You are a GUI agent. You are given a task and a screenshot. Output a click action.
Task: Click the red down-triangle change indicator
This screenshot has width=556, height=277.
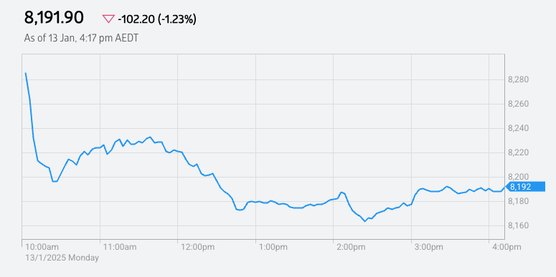tap(108, 19)
